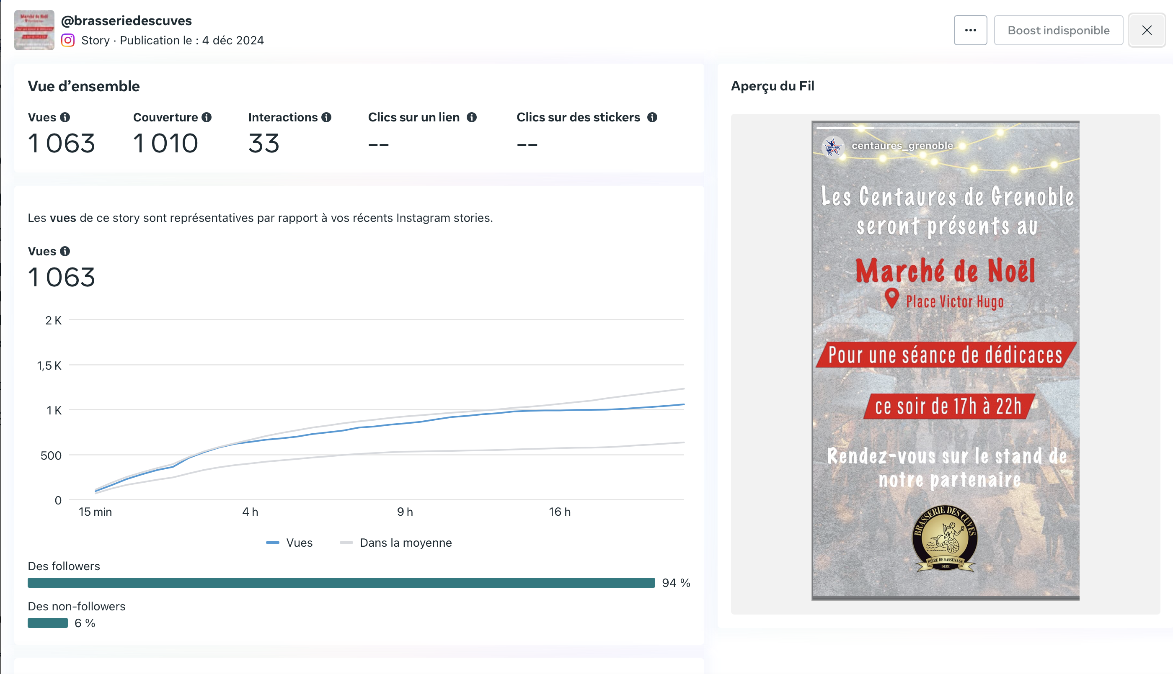Click the centaures_grenoble avatar in preview
The width and height of the screenshot is (1173, 674).
tap(833, 147)
